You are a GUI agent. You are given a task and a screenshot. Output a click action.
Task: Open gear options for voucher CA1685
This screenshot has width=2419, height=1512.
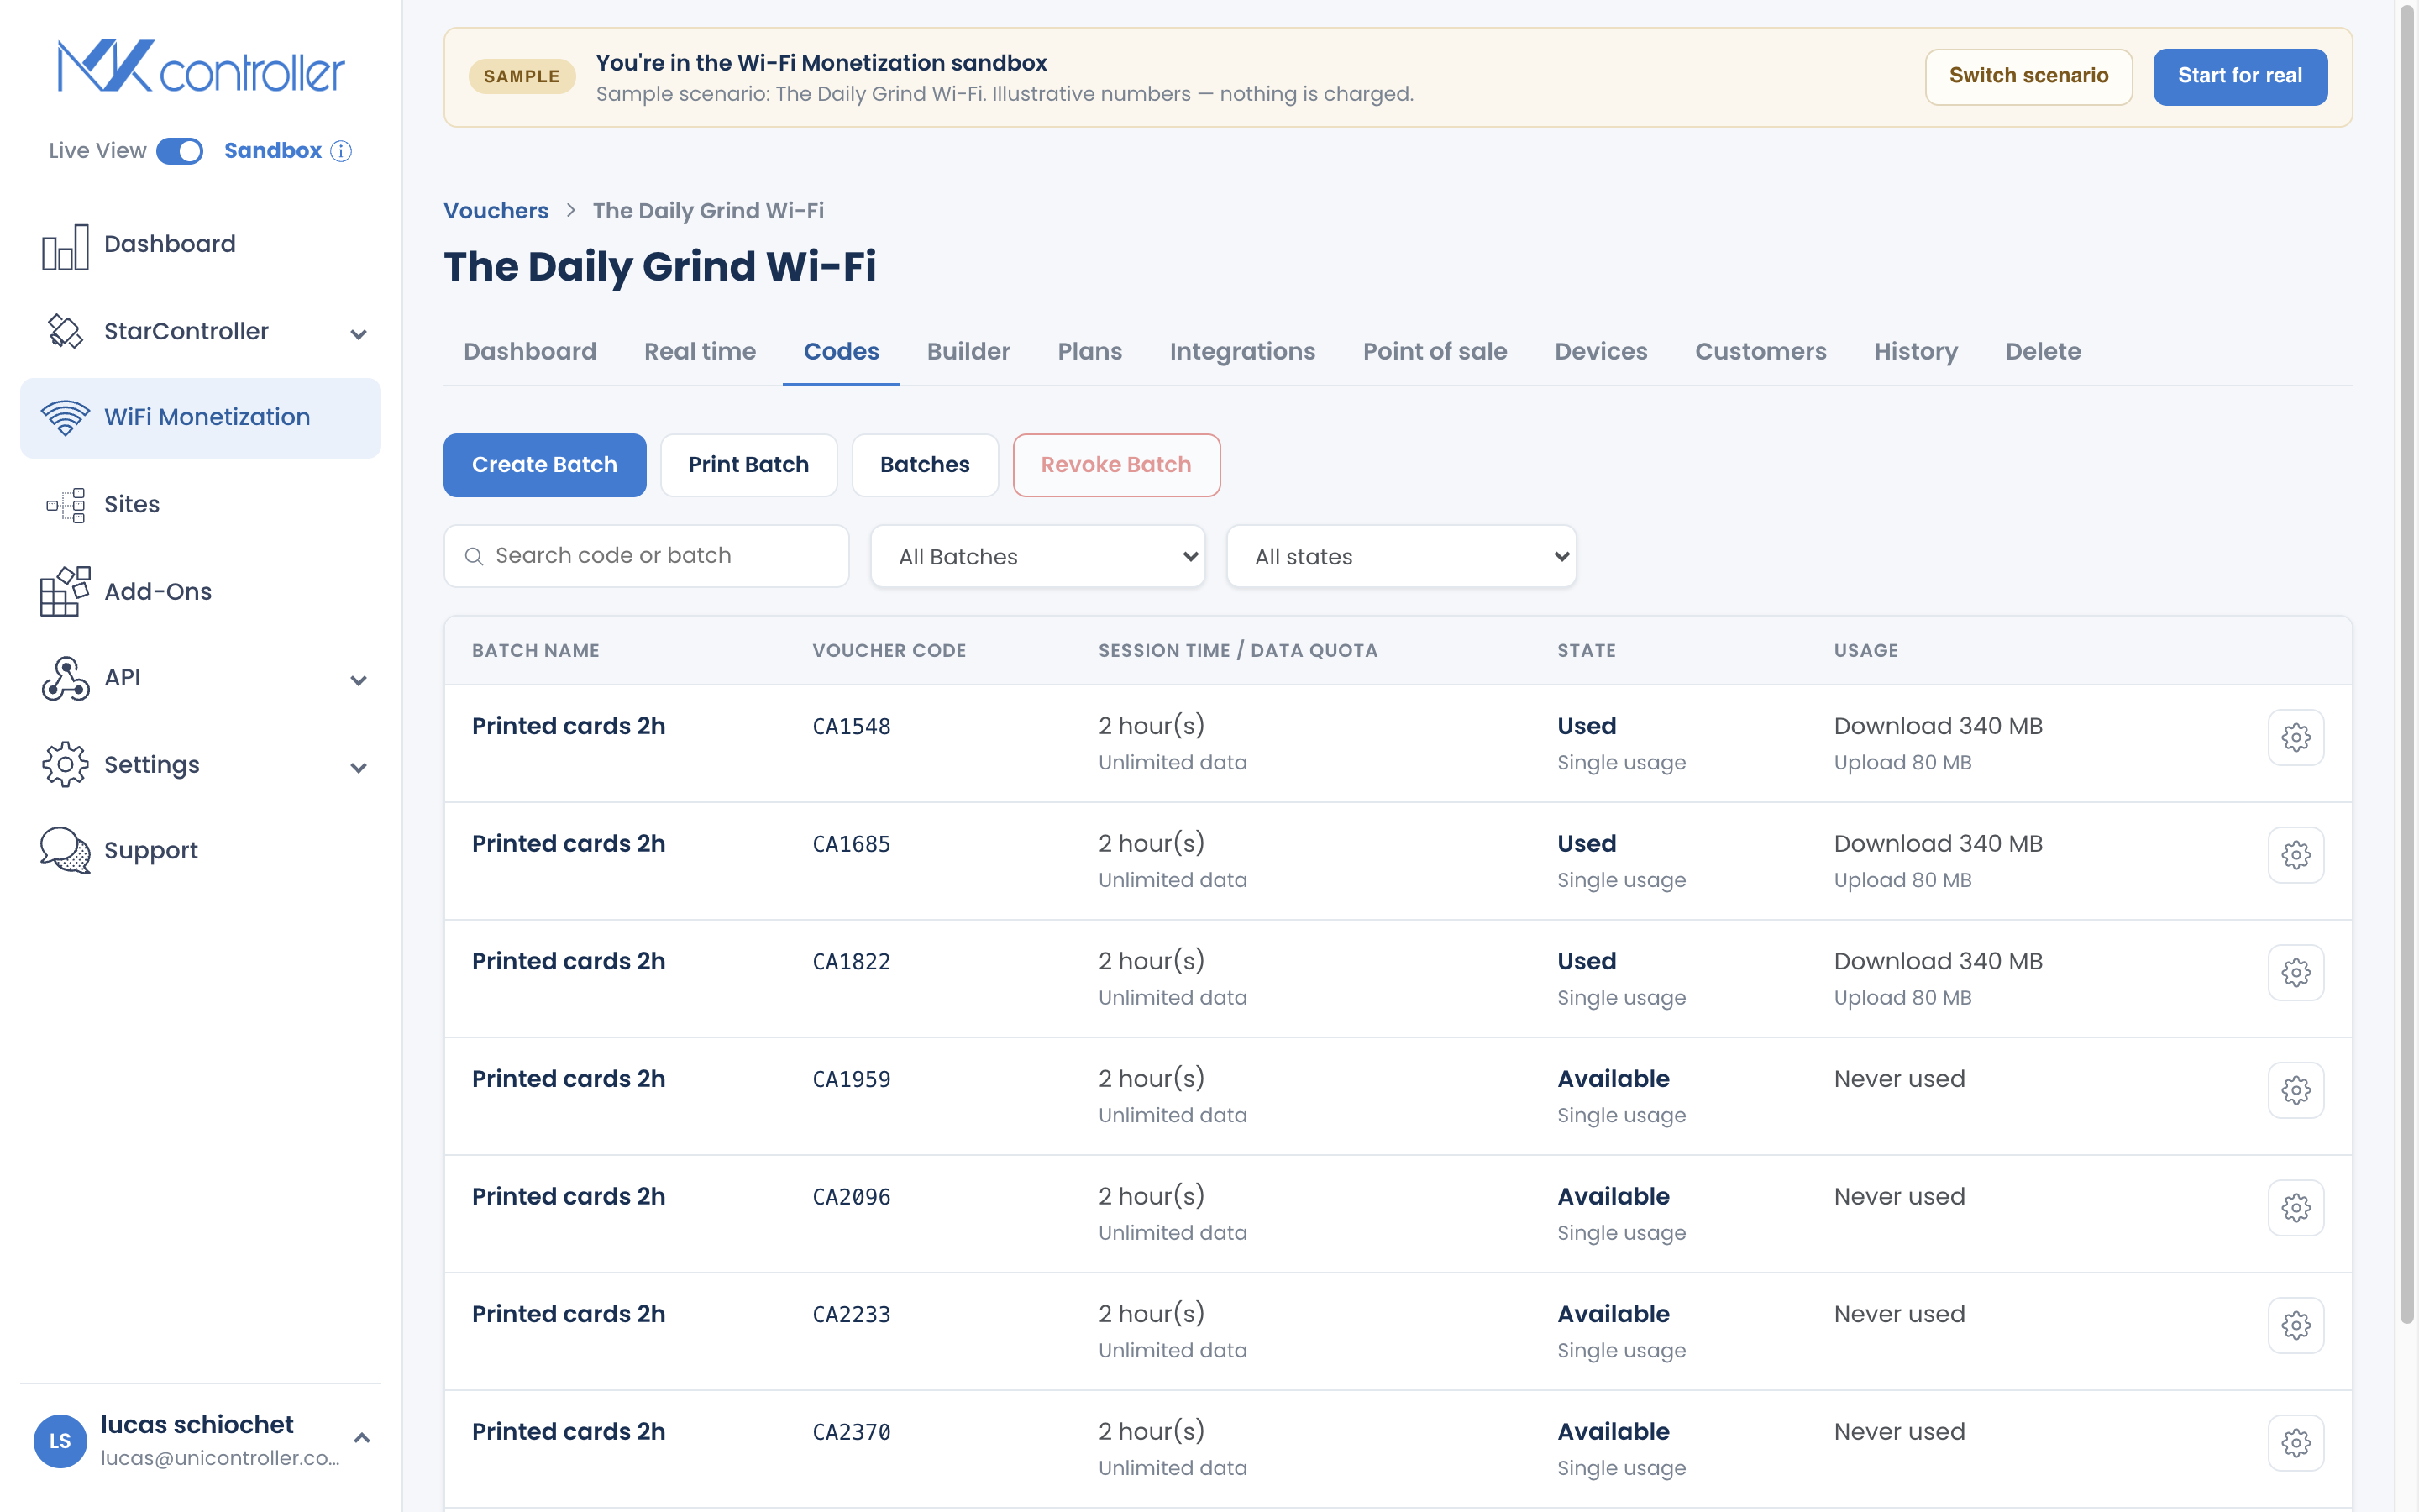coord(2295,855)
